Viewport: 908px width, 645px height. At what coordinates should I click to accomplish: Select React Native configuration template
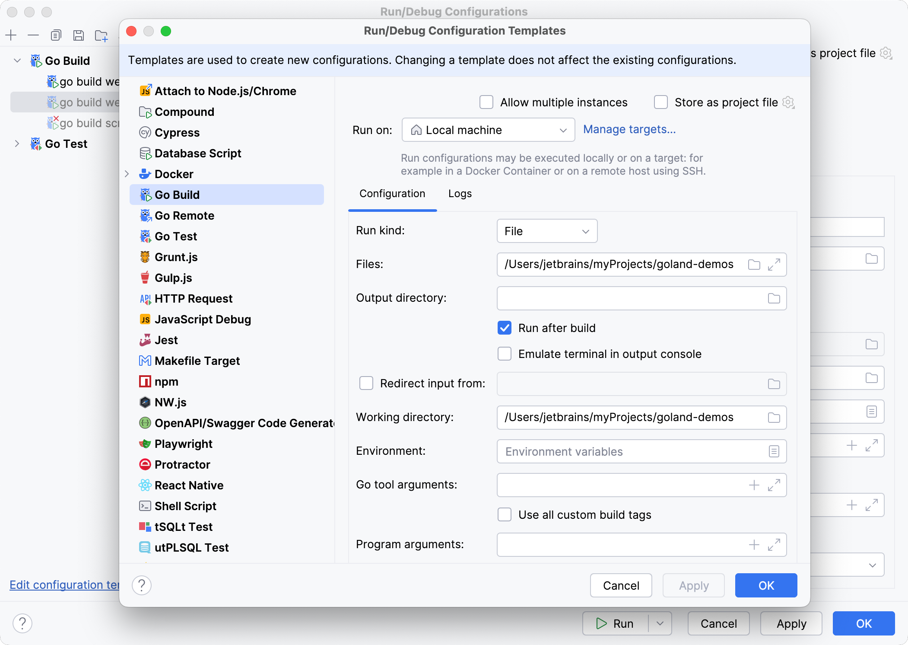pos(189,485)
